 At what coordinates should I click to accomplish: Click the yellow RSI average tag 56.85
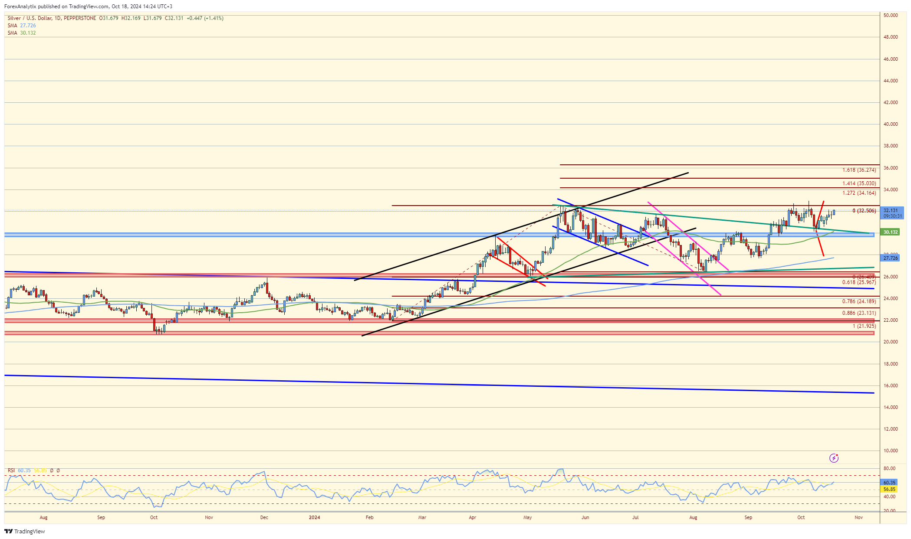(889, 489)
